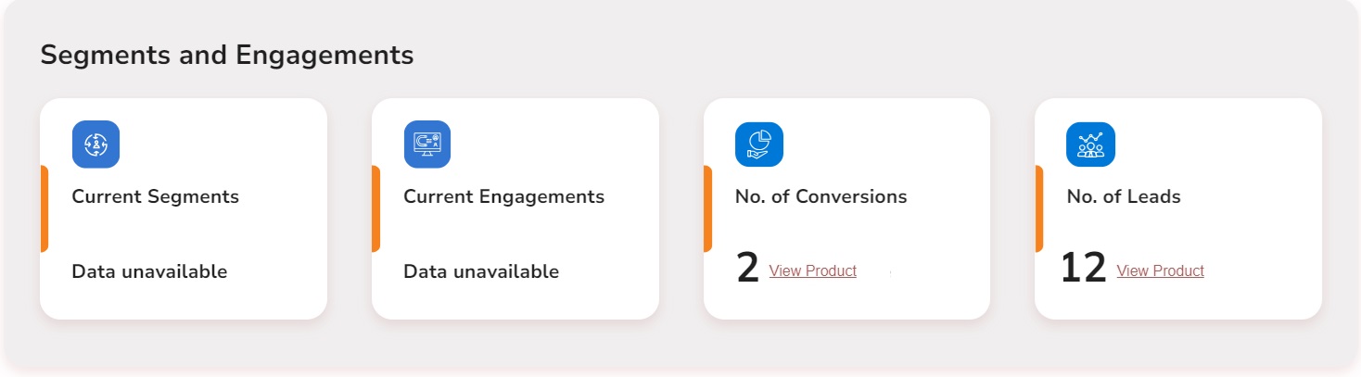This screenshot has width=1361, height=377.
Task: Select the No. of Conversions title
Action: [820, 196]
